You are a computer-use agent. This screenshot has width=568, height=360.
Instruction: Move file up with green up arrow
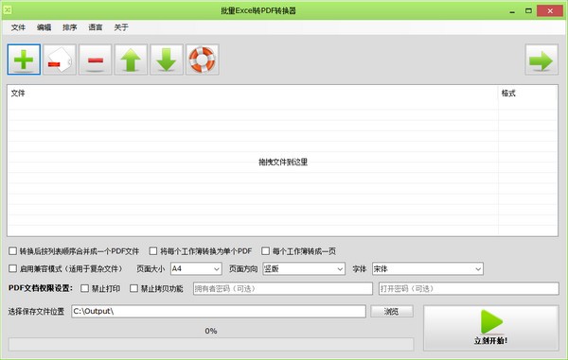[x=131, y=60]
